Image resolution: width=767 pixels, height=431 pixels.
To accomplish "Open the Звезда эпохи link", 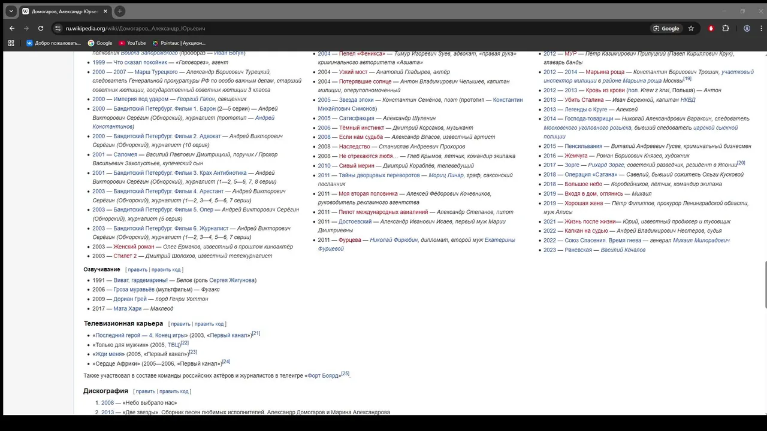I will click(x=356, y=100).
